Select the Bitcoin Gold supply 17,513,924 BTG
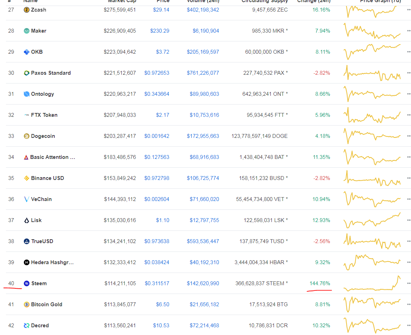411x335 pixels. coord(268,304)
